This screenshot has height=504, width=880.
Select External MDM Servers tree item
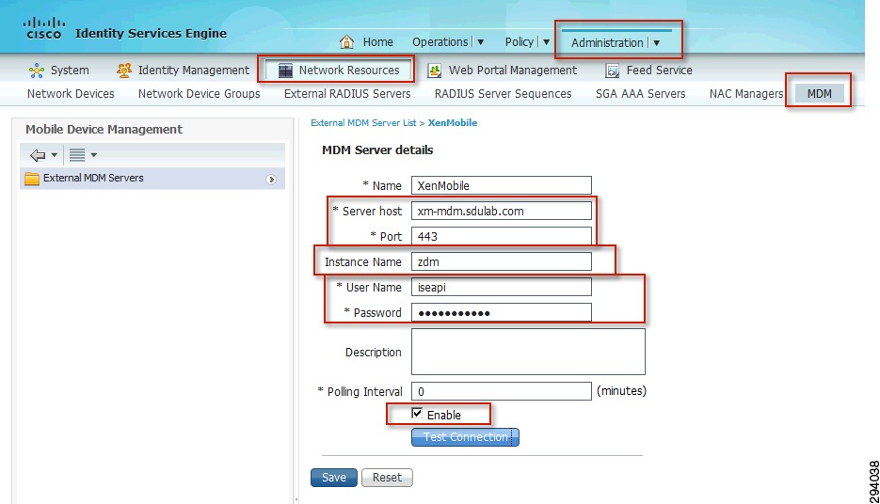click(x=152, y=179)
